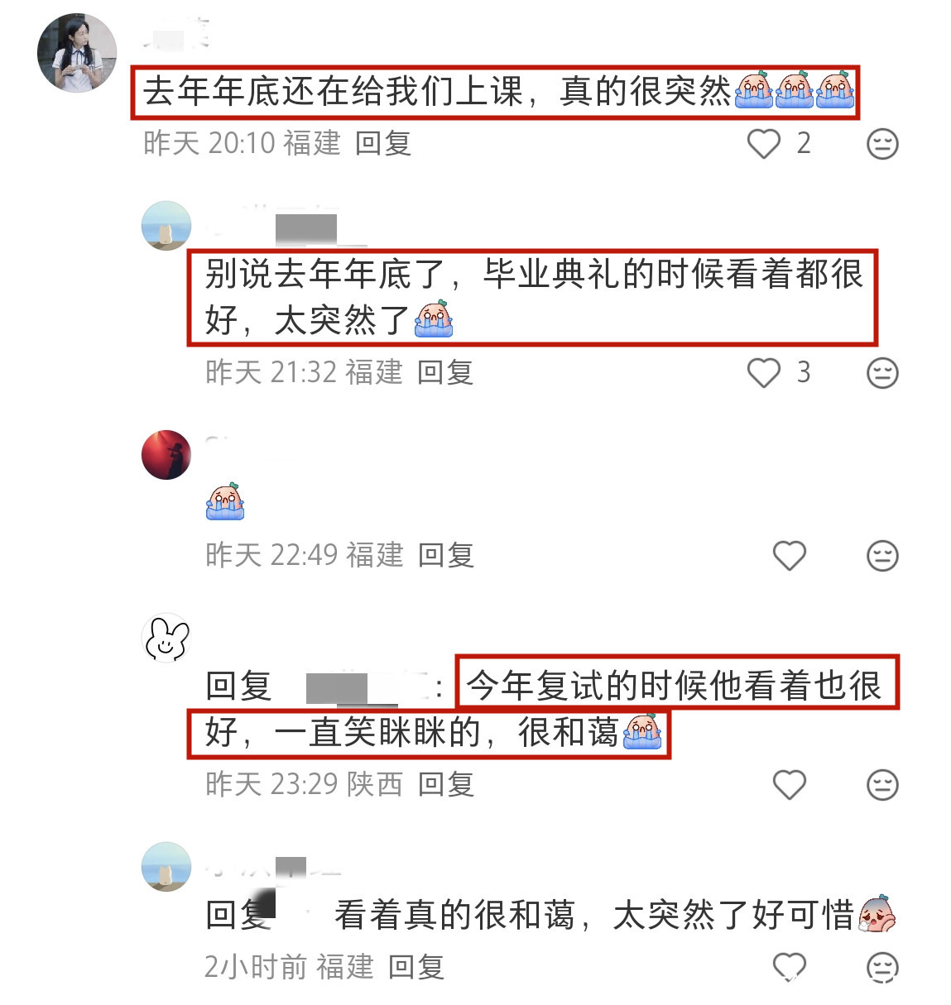Like the 20:10 comment with 2 likes
Image resolution: width=951 pixels, height=1005 pixels.
coord(763,144)
